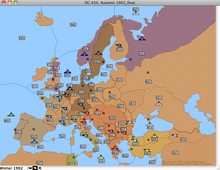Click the German fleet in hol

click(x=70, y=89)
